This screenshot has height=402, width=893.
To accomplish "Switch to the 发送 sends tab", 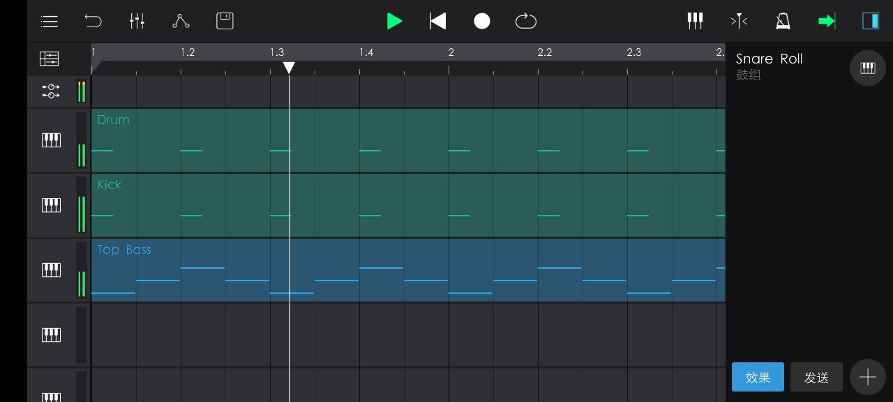I will coord(816,377).
